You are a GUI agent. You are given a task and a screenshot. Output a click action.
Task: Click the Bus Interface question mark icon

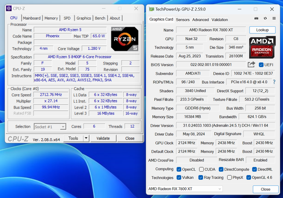click(274, 82)
